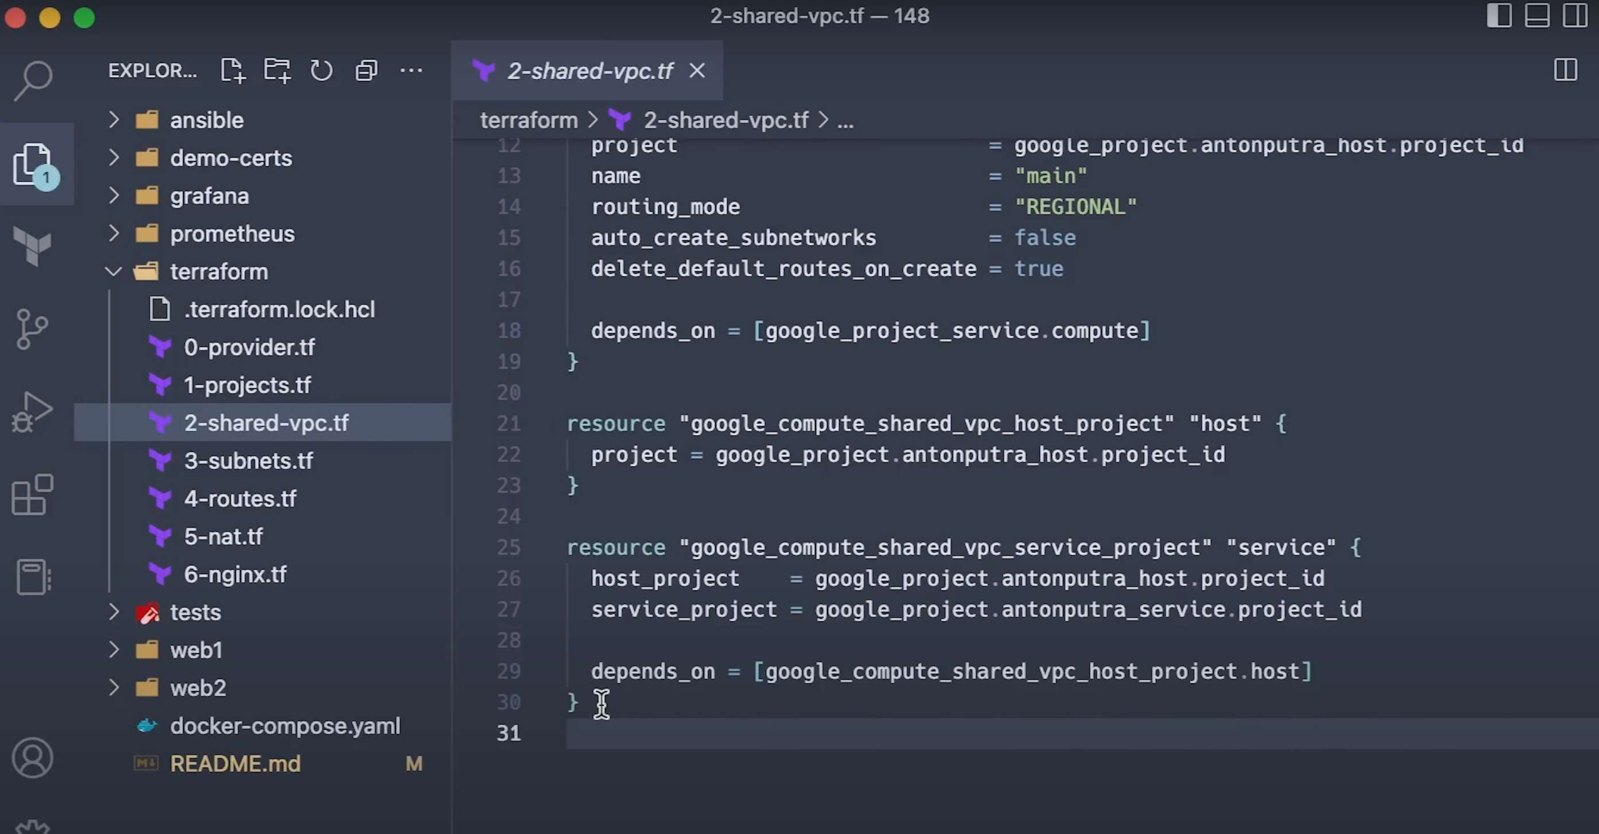Viewport: 1599px width, 834px height.
Task: Open Run and Debug view
Action: (31, 411)
